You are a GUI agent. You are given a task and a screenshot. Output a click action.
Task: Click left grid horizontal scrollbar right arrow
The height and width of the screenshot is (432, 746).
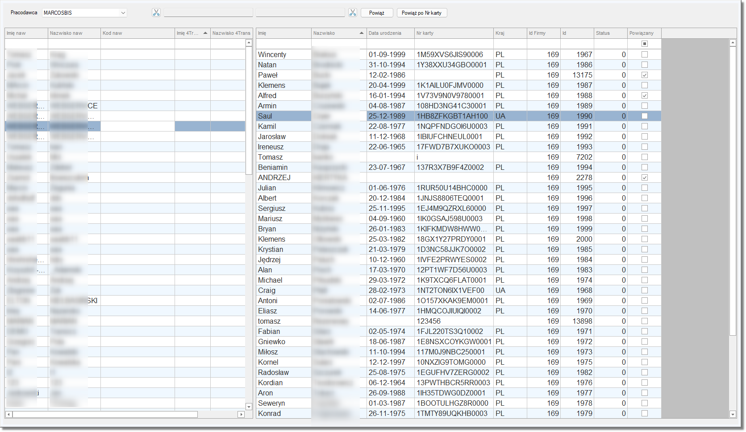(241, 414)
